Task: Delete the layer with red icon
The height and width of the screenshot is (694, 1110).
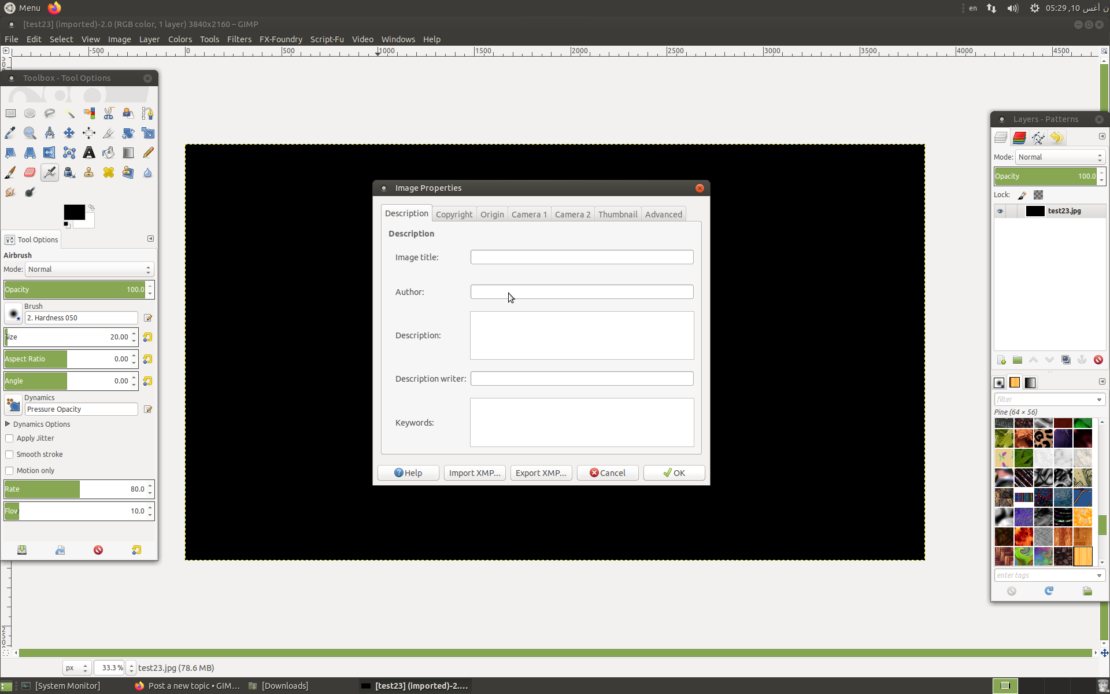Action: point(1098,360)
